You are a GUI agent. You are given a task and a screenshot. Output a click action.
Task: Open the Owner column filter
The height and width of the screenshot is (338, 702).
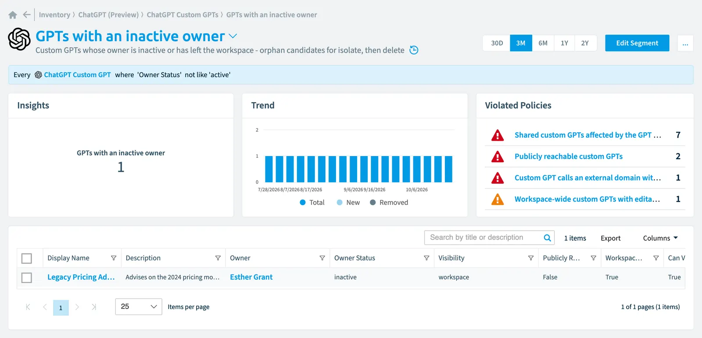[322, 258]
